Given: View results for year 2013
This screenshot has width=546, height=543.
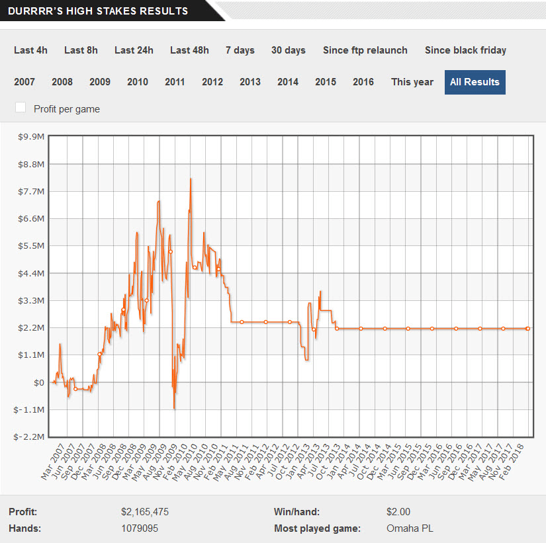Looking at the screenshot, I should click(x=250, y=82).
